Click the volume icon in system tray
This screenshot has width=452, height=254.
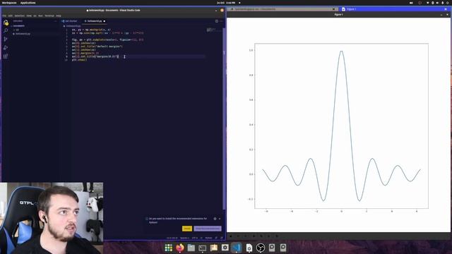point(437,3)
